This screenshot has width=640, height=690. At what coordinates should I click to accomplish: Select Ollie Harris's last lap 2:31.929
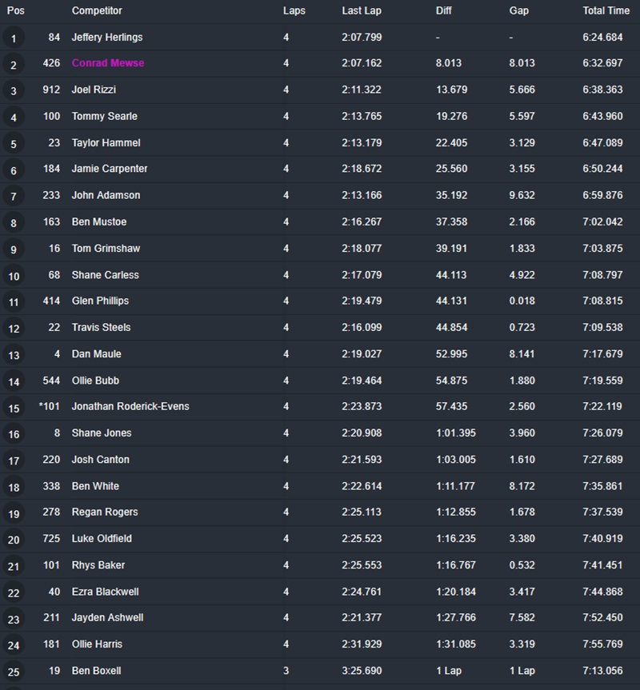(362, 644)
